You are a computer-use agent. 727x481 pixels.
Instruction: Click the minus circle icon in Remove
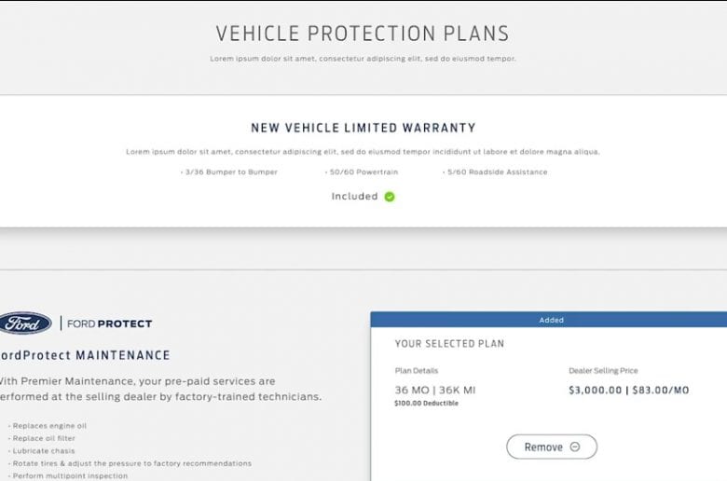[575, 447]
